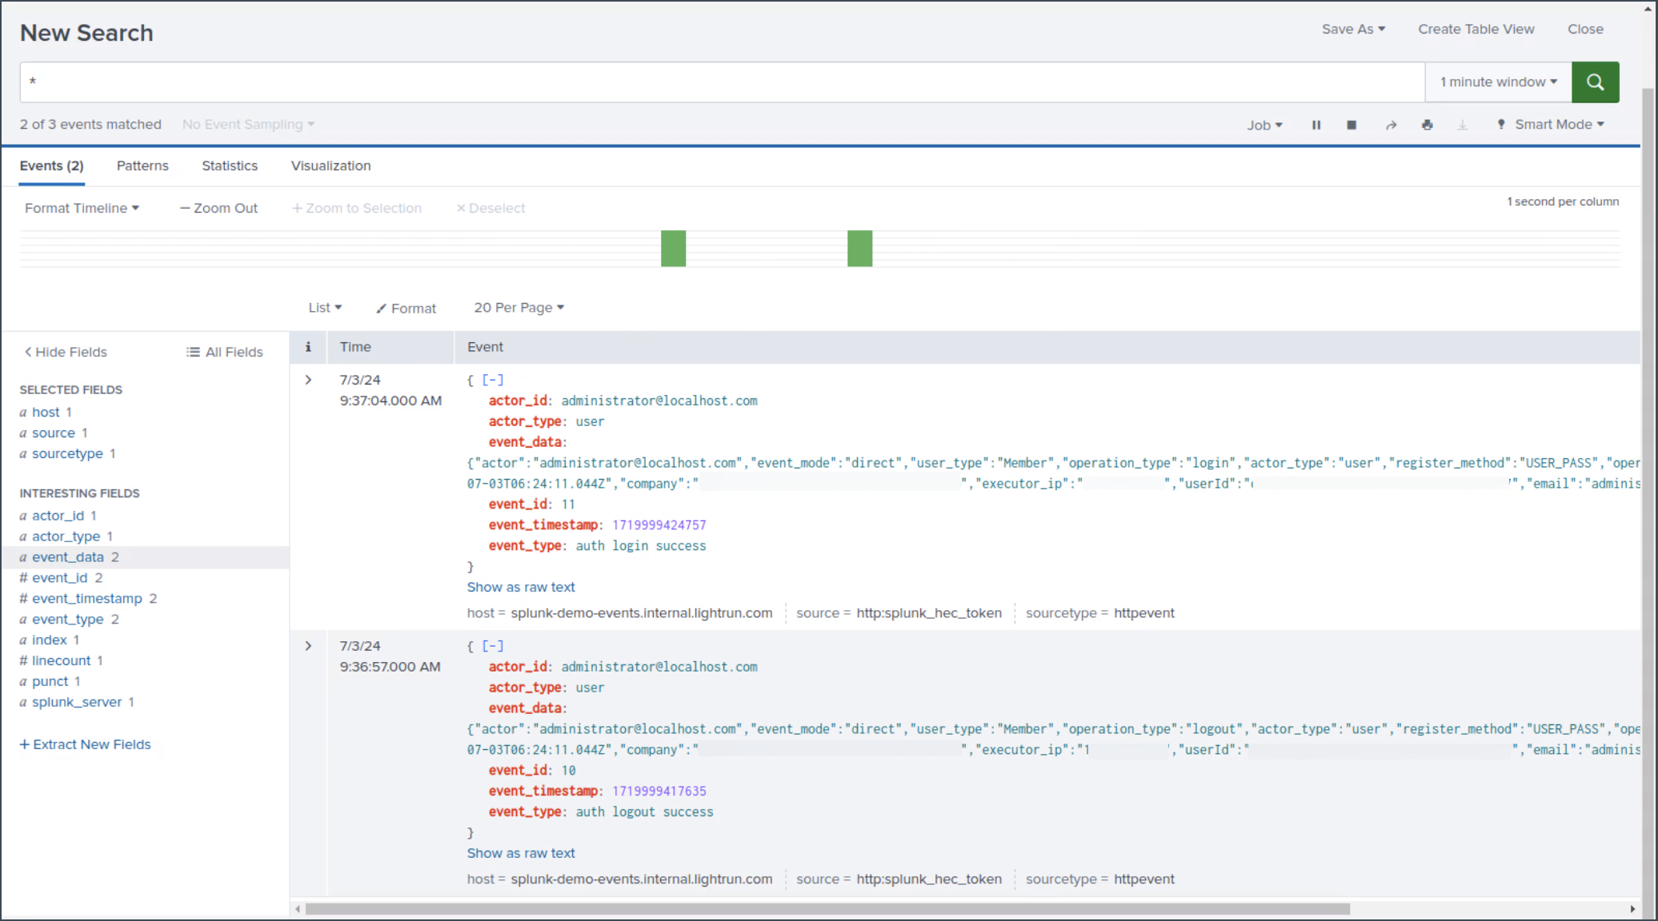Screen dimensions: 1658x921
Task: Click the print results icon
Action: pyautogui.click(x=1427, y=125)
